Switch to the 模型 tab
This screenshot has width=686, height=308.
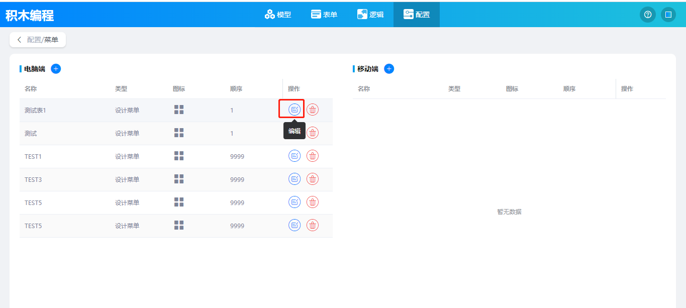point(278,15)
